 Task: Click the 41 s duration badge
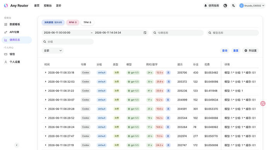[x=150, y=90]
